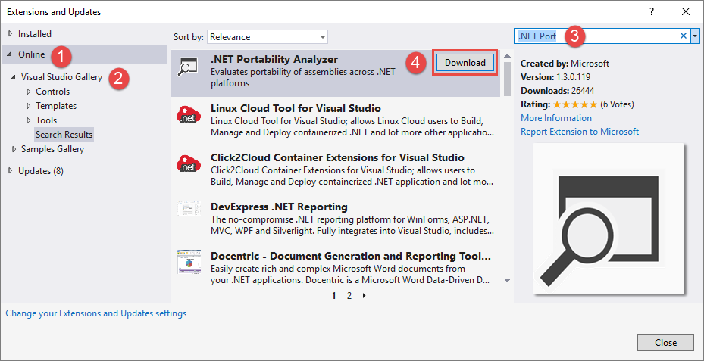Open the More Information link

click(555, 118)
